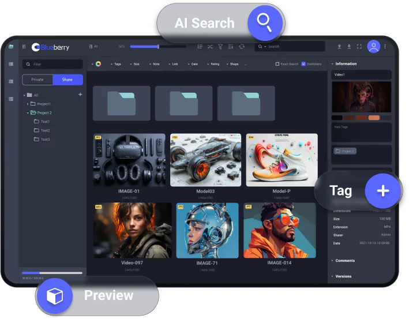
Task: Open the Tags filter dropdown
Action: [116, 64]
